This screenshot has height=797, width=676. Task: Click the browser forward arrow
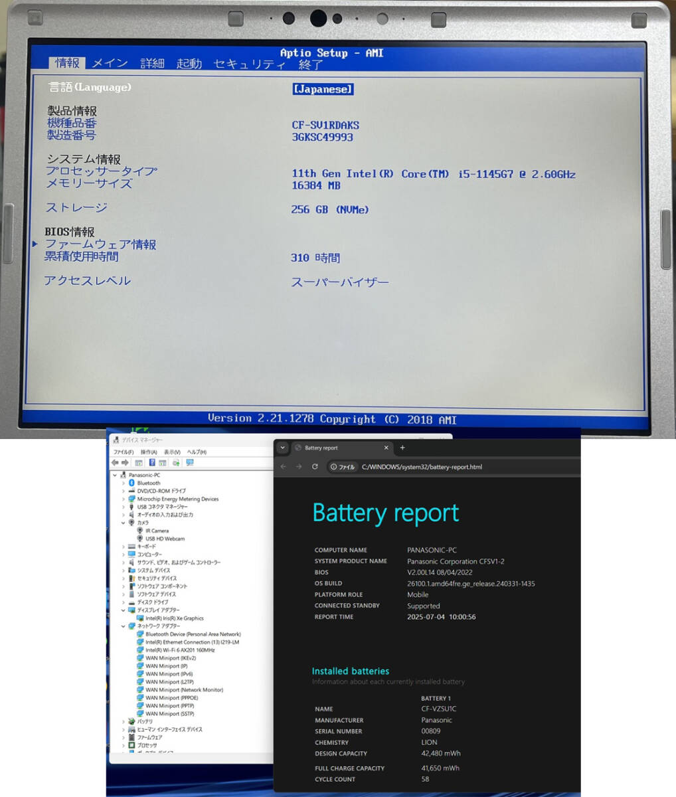pyautogui.click(x=298, y=467)
